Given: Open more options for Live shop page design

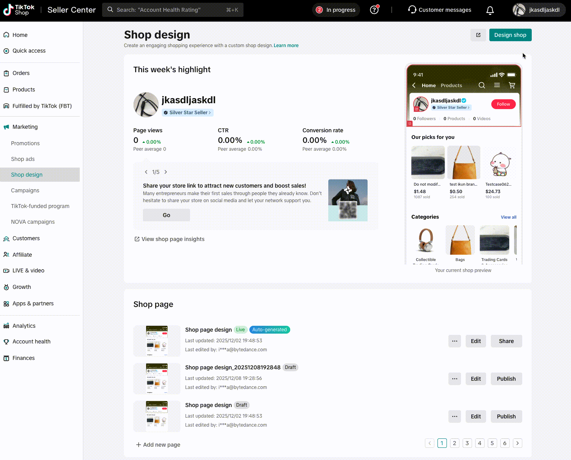Looking at the screenshot, I should click(x=455, y=341).
